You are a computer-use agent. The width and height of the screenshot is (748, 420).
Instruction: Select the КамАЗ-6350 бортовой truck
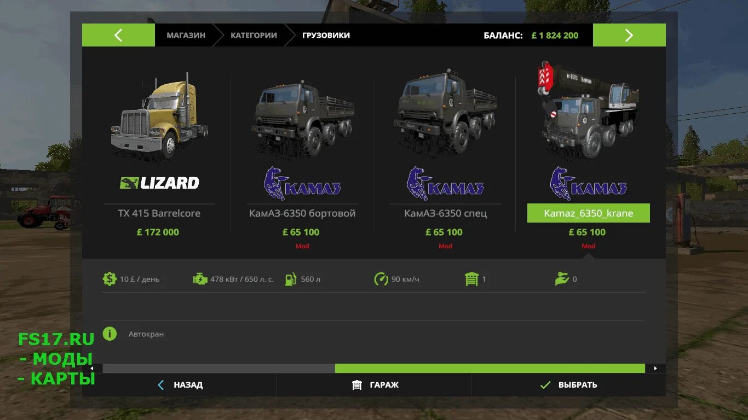point(302,116)
